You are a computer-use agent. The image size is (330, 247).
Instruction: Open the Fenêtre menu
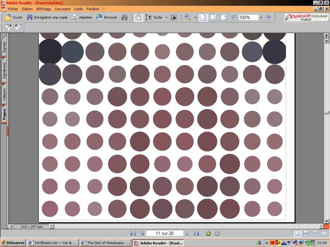(x=93, y=9)
